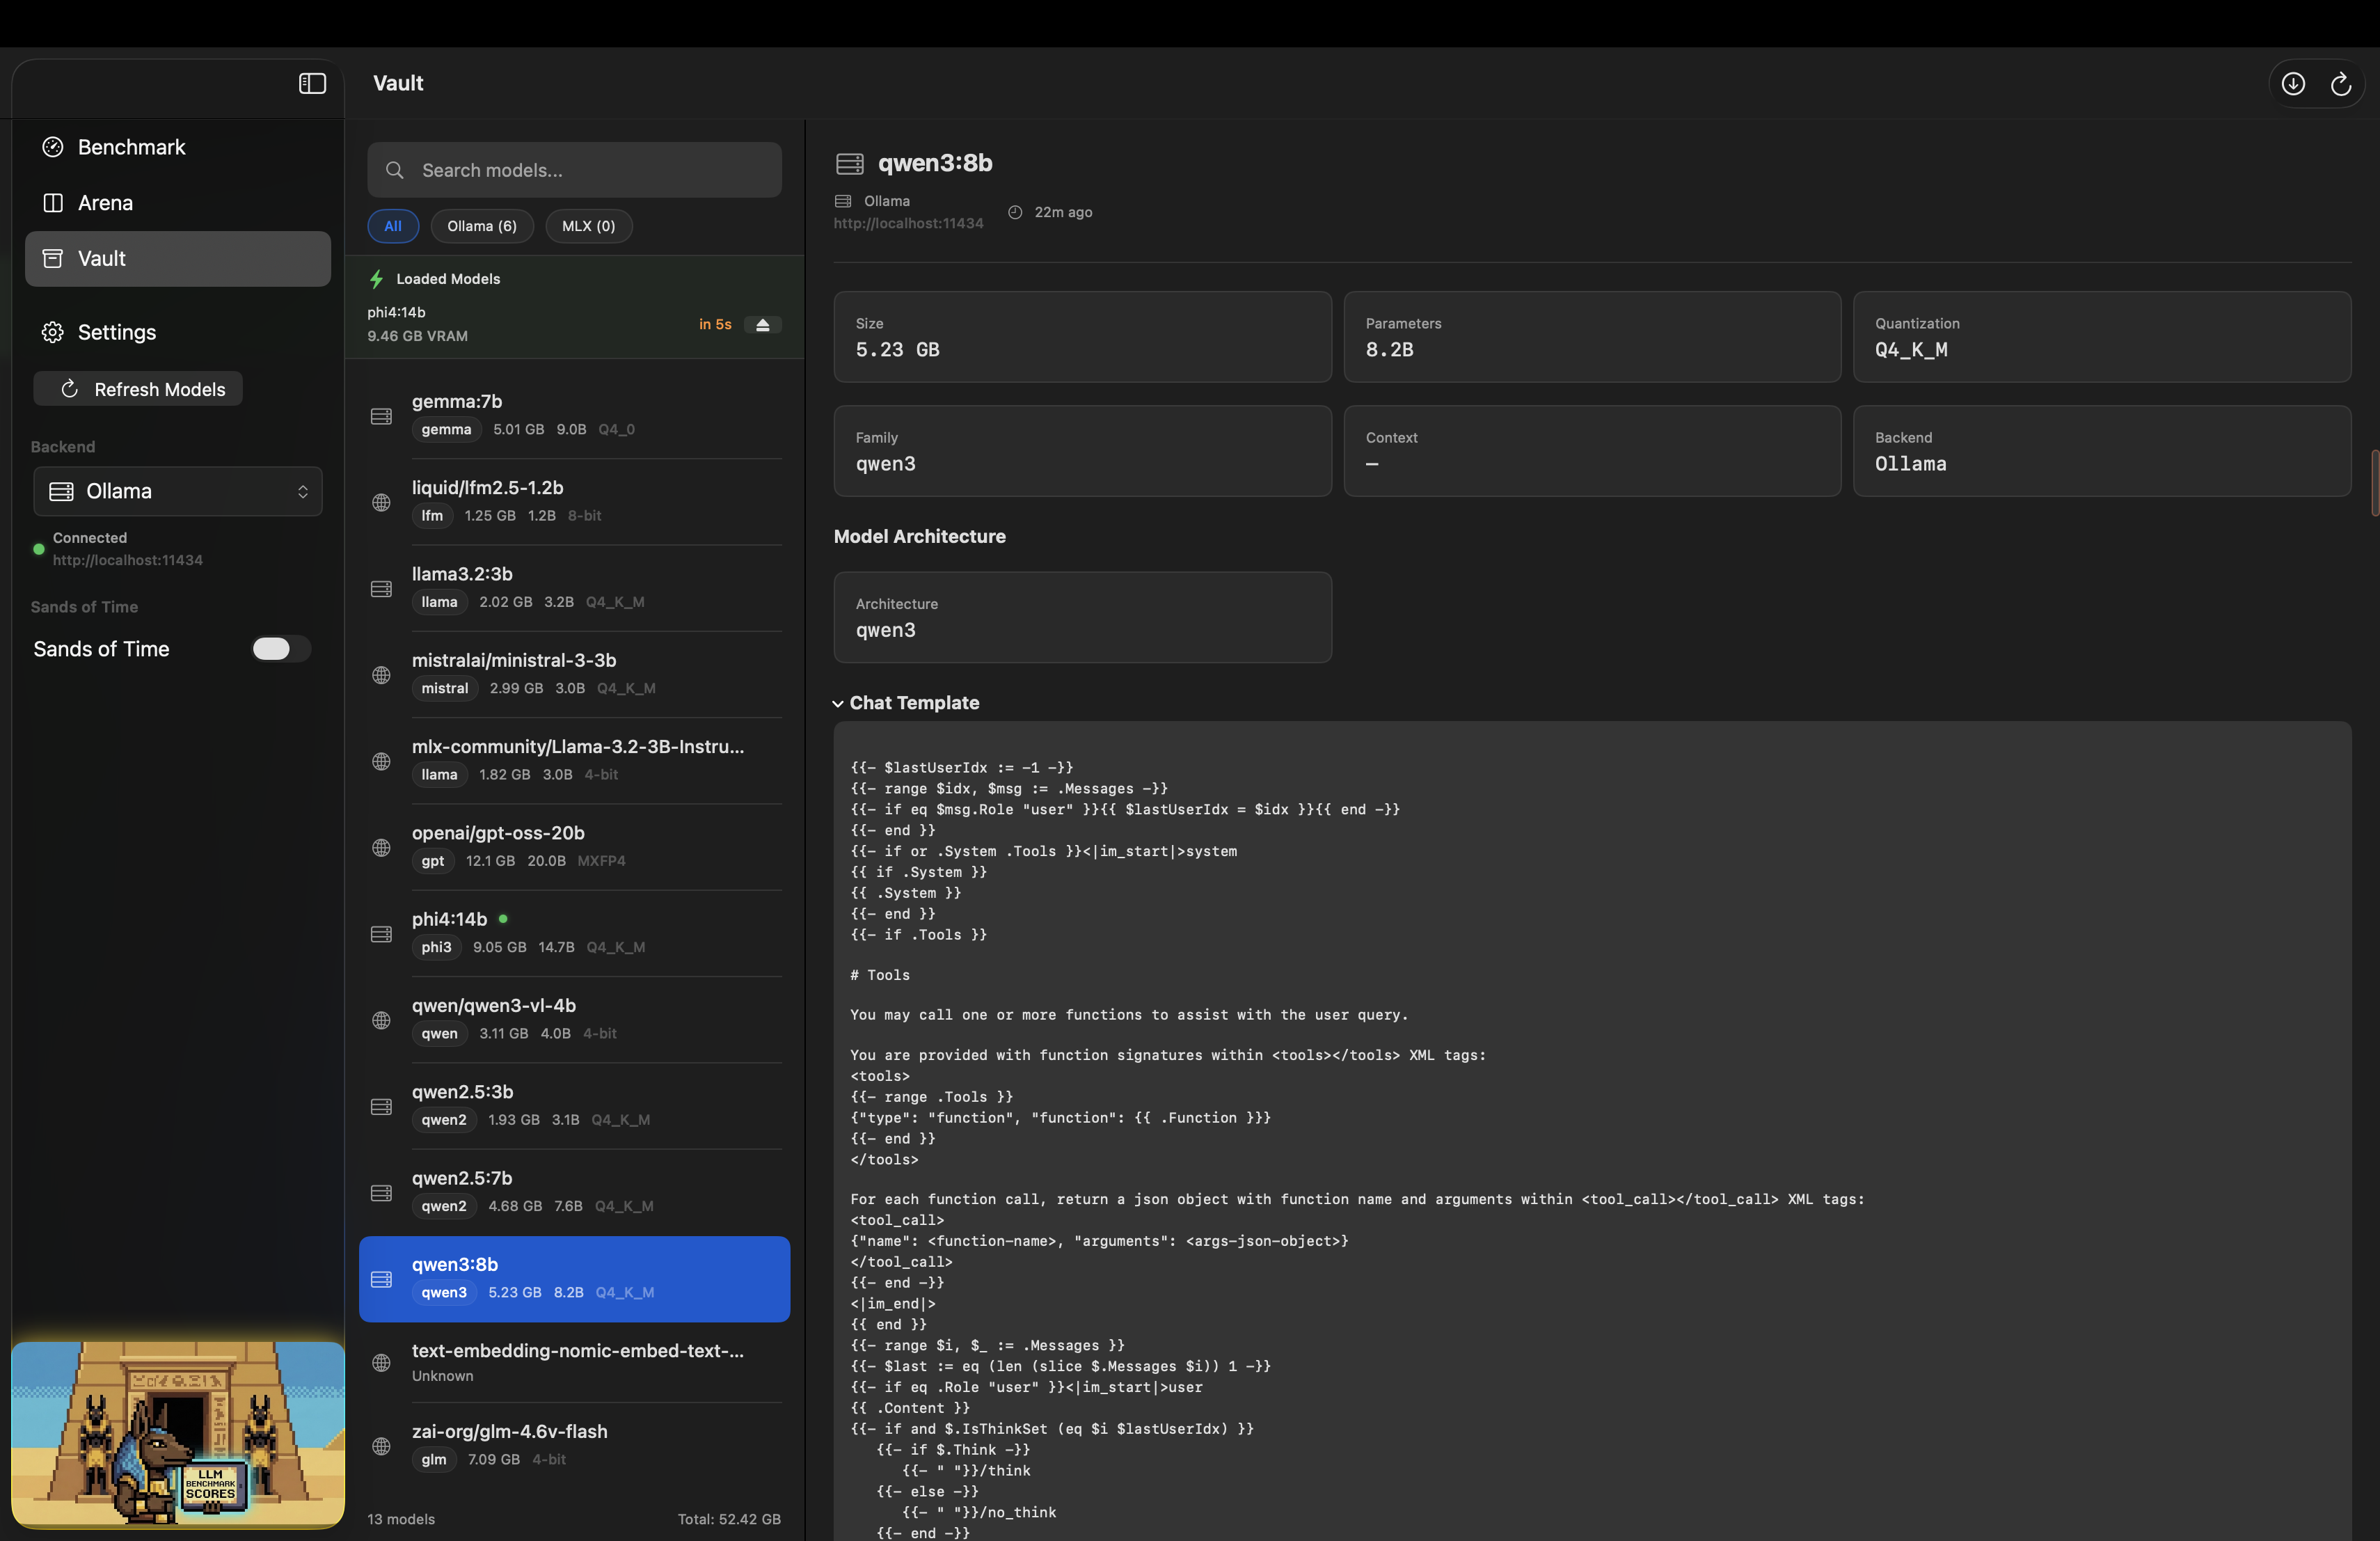Toggle the sidebar panel icon
The width and height of the screenshot is (2380, 1541).
(x=312, y=83)
